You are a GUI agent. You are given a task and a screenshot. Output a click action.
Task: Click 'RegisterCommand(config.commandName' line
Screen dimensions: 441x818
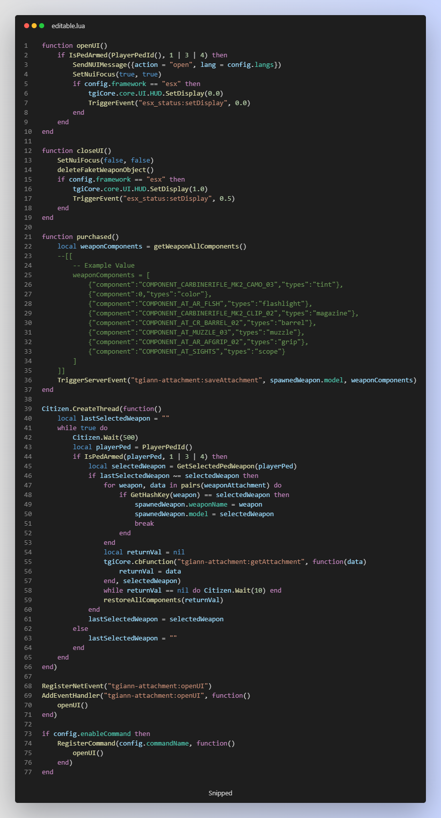[x=146, y=744]
